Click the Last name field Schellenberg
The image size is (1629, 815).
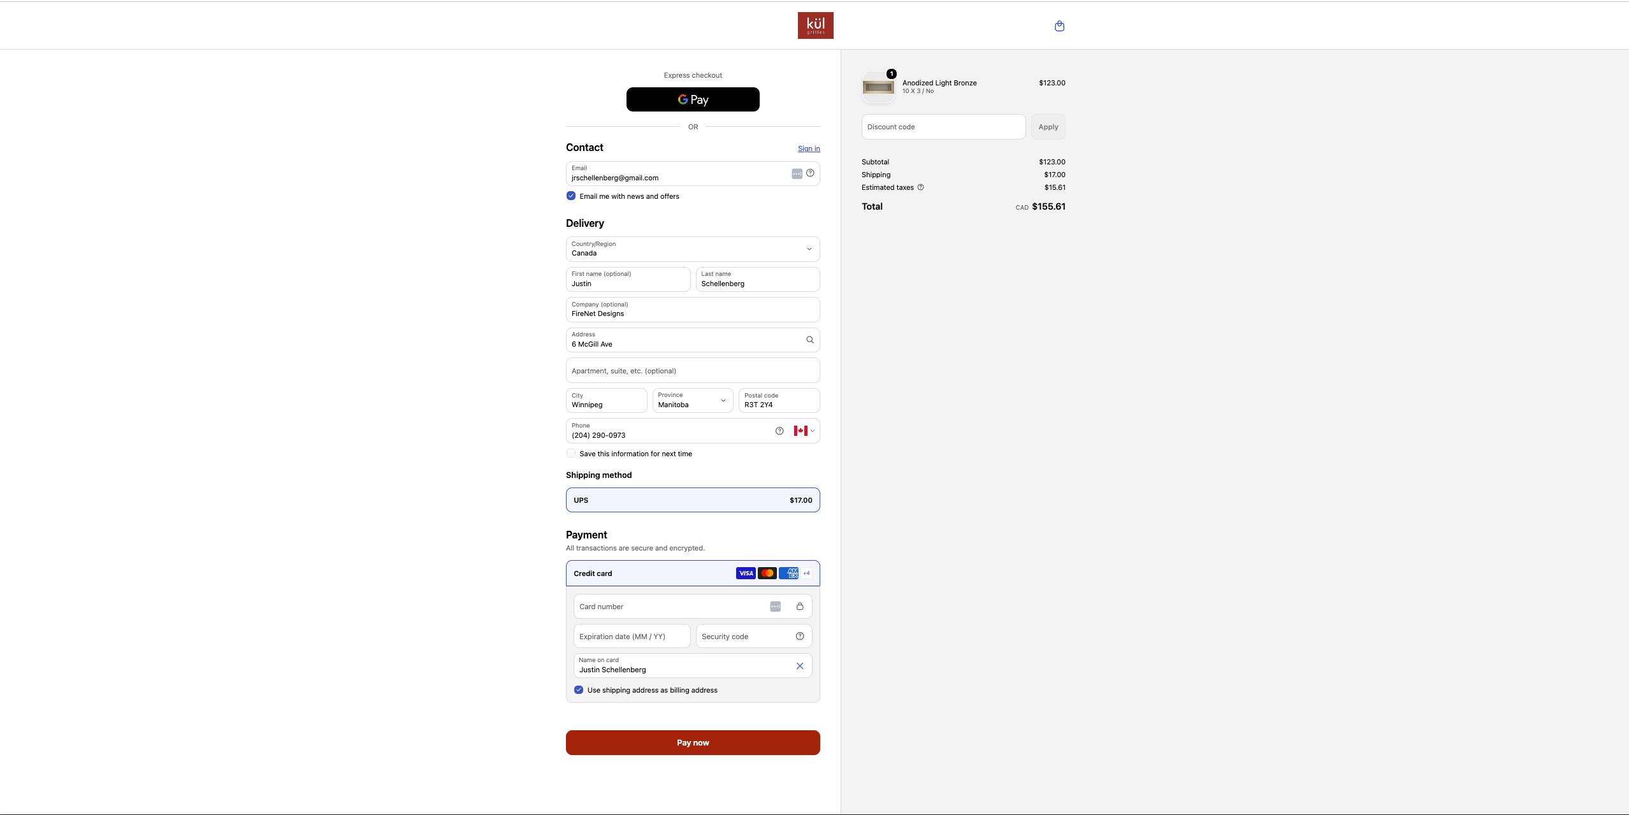pos(758,279)
